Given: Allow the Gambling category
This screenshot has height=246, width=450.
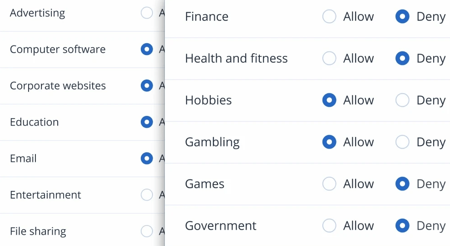Looking at the screenshot, I should point(329,142).
